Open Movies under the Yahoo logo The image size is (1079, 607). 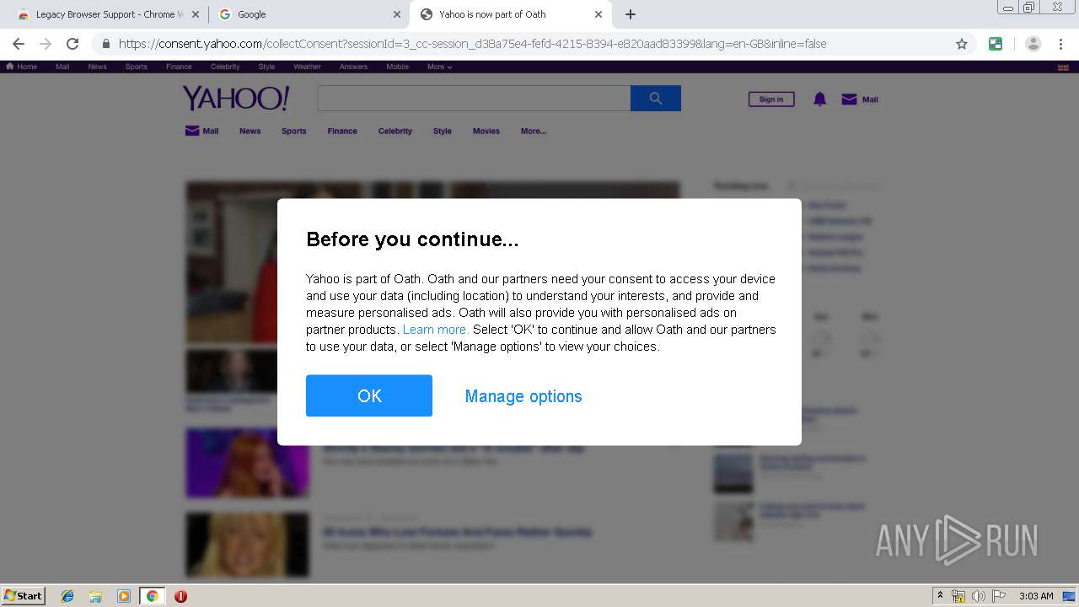[486, 131]
